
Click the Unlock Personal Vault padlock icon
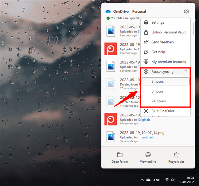pyautogui.click(x=146, y=32)
